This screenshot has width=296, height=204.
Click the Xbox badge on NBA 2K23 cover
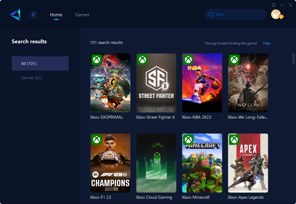(x=188, y=60)
